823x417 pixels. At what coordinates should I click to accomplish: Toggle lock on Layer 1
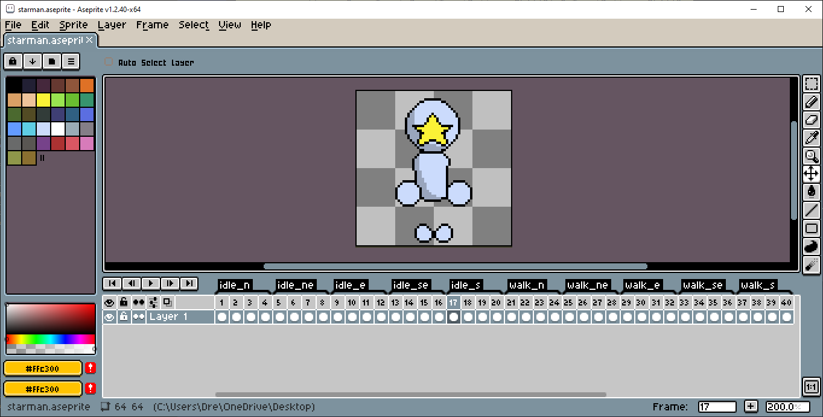(x=124, y=317)
